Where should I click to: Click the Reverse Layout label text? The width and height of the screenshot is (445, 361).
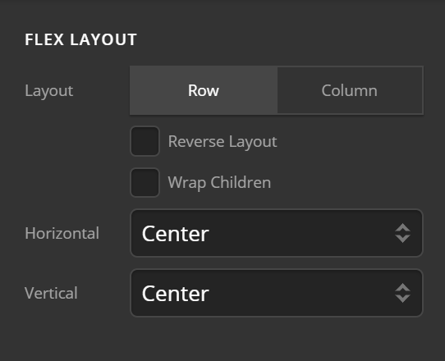222,141
